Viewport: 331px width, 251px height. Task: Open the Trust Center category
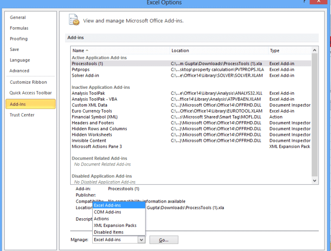click(x=22, y=115)
